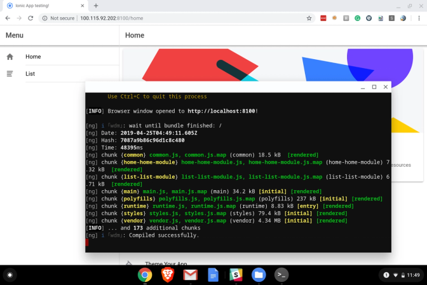Open the Not secure site info icon
Screen dimensions: 427x285
click(x=44, y=18)
